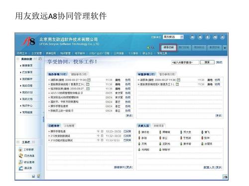Click the round A8 icon in header
The height and width of the screenshot is (186, 249).
[215, 37]
